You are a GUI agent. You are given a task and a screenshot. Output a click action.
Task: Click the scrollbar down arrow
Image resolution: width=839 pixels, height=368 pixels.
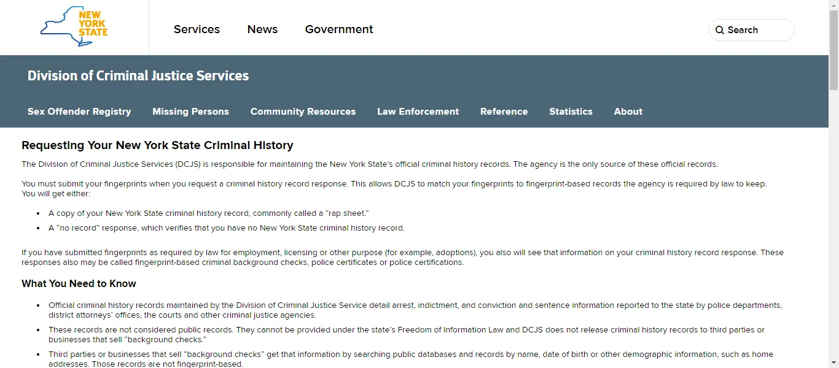[x=833, y=362]
